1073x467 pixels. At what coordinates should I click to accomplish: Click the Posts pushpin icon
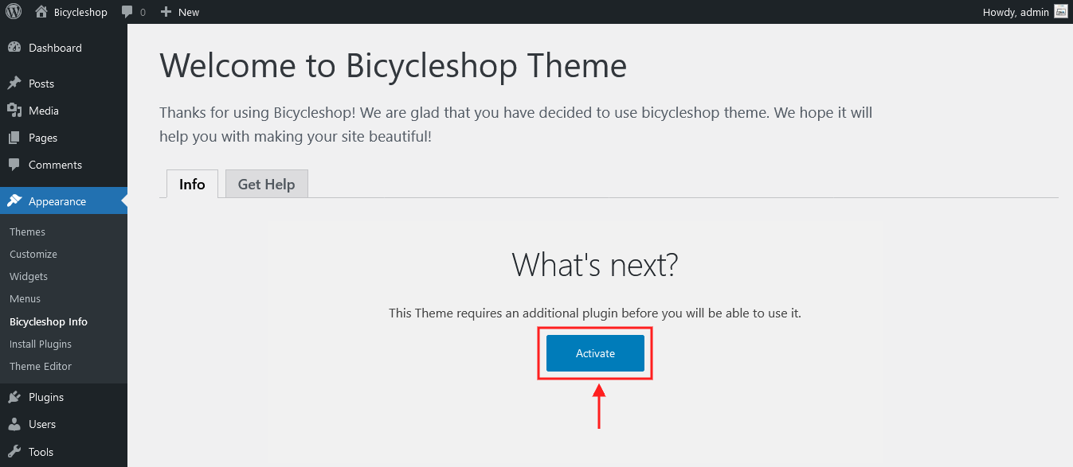click(14, 84)
